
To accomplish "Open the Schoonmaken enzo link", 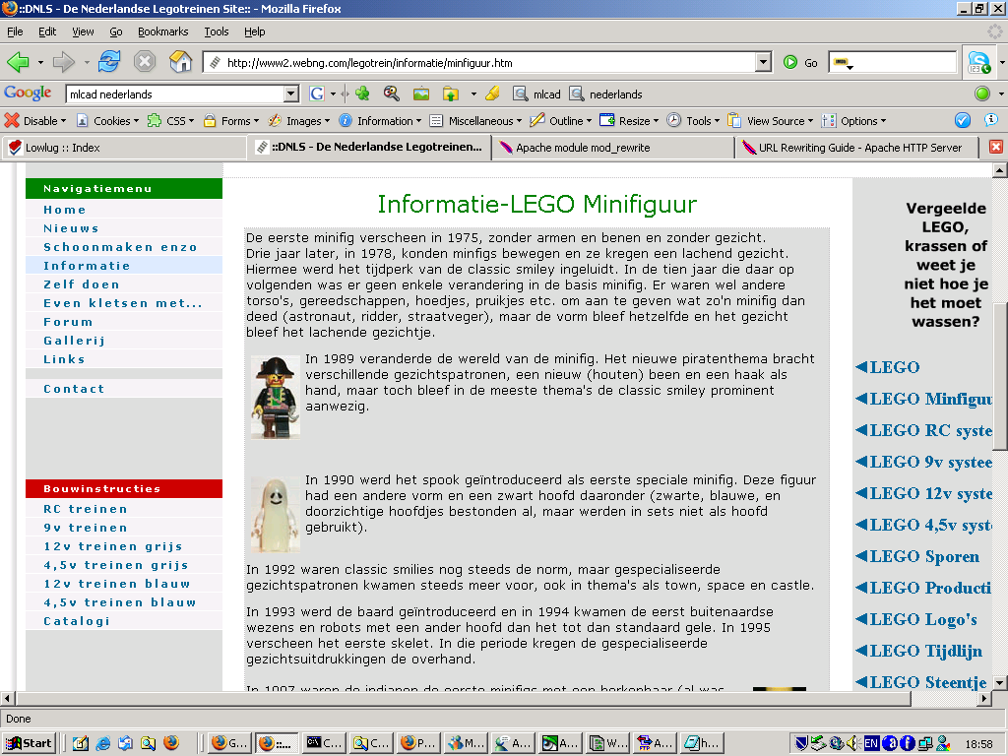I will (120, 247).
